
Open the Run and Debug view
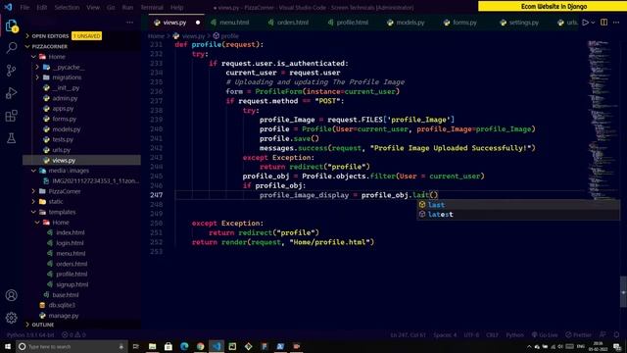[11, 93]
